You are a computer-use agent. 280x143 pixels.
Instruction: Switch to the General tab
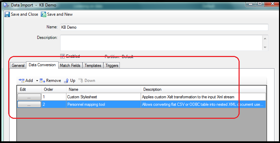click(18, 66)
